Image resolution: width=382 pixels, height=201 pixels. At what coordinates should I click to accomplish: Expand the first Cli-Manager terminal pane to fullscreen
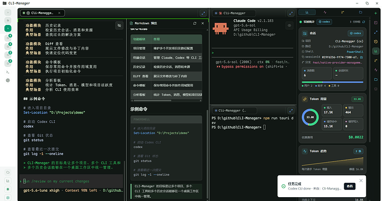203,13
